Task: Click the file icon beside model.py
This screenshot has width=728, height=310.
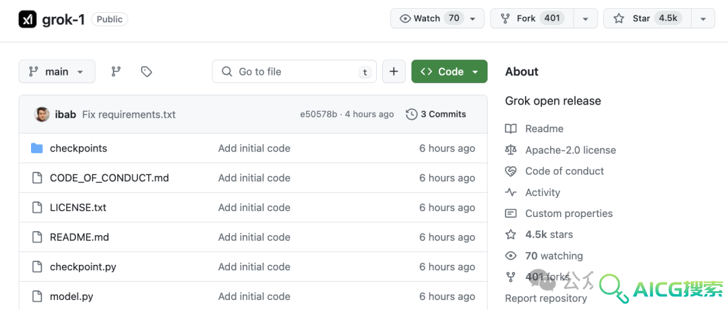Action: click(x=36, y=297)
